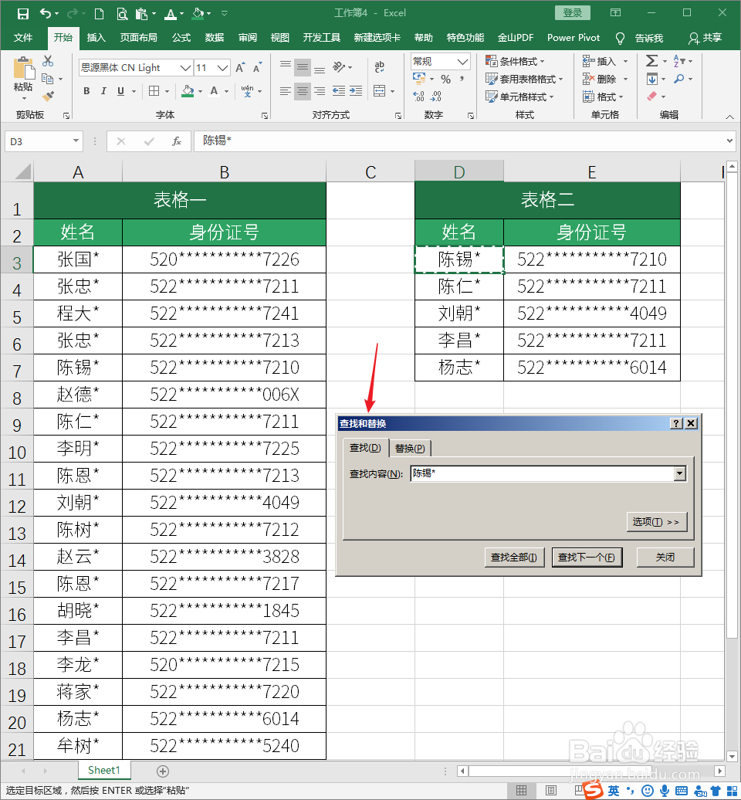Screen dimensions: 741x800
Task: Open the font name dropdown
Action: (185, 67)
